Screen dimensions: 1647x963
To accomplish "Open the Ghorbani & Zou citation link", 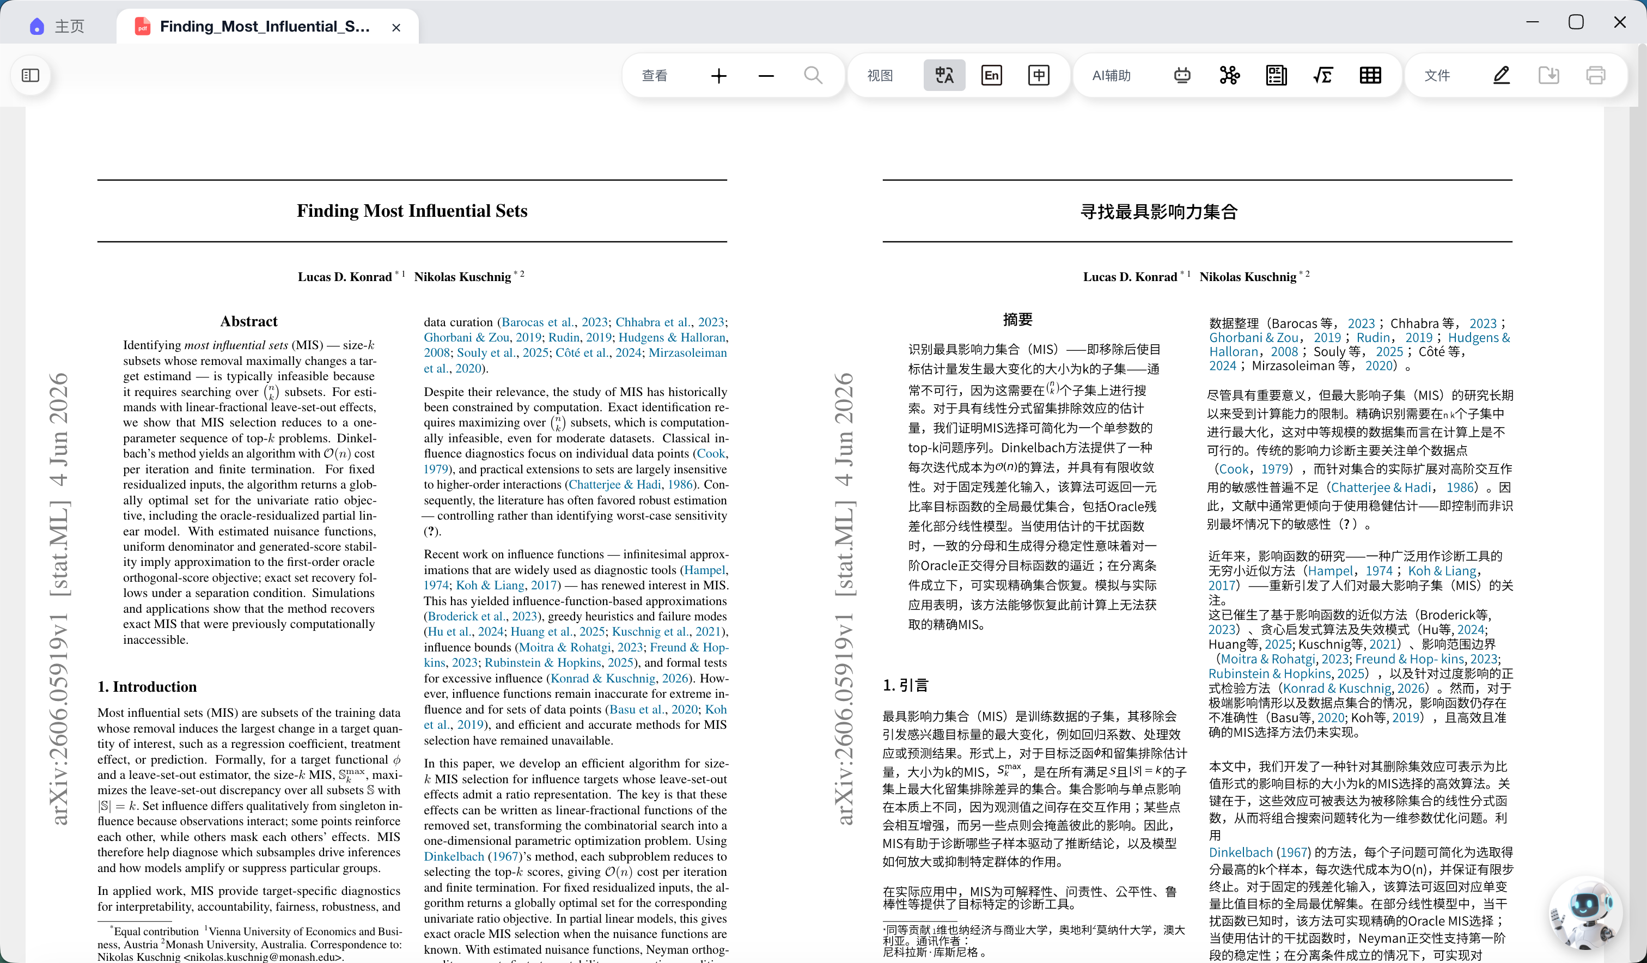I will pos(483,337).
